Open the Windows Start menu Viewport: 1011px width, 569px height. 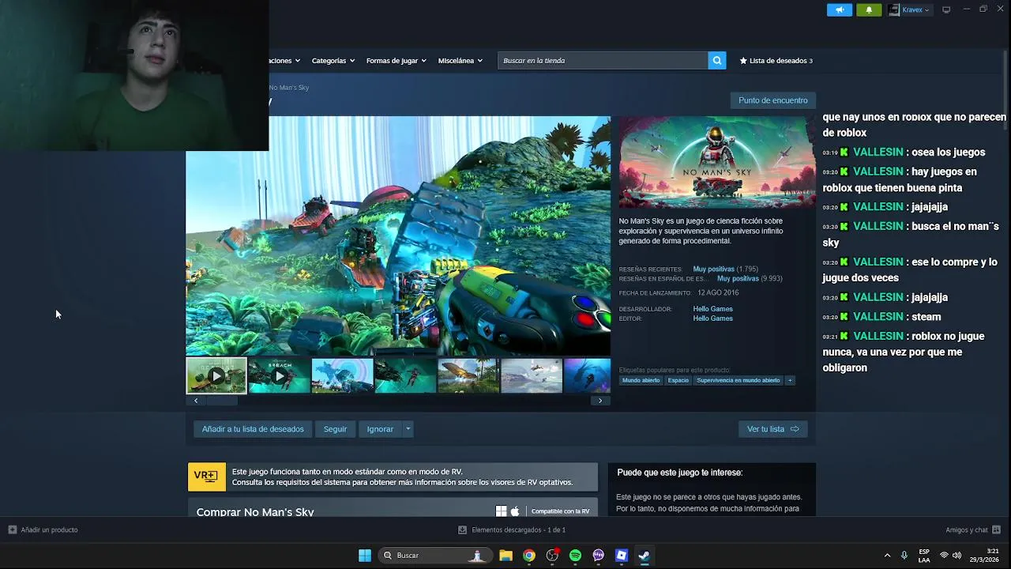365,556
